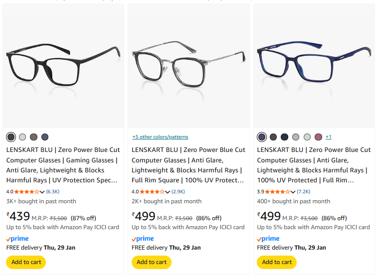Expand ratings chevron on the silver-rim glasses

(x=168, y=192)
